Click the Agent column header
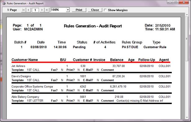 (164, 60)
